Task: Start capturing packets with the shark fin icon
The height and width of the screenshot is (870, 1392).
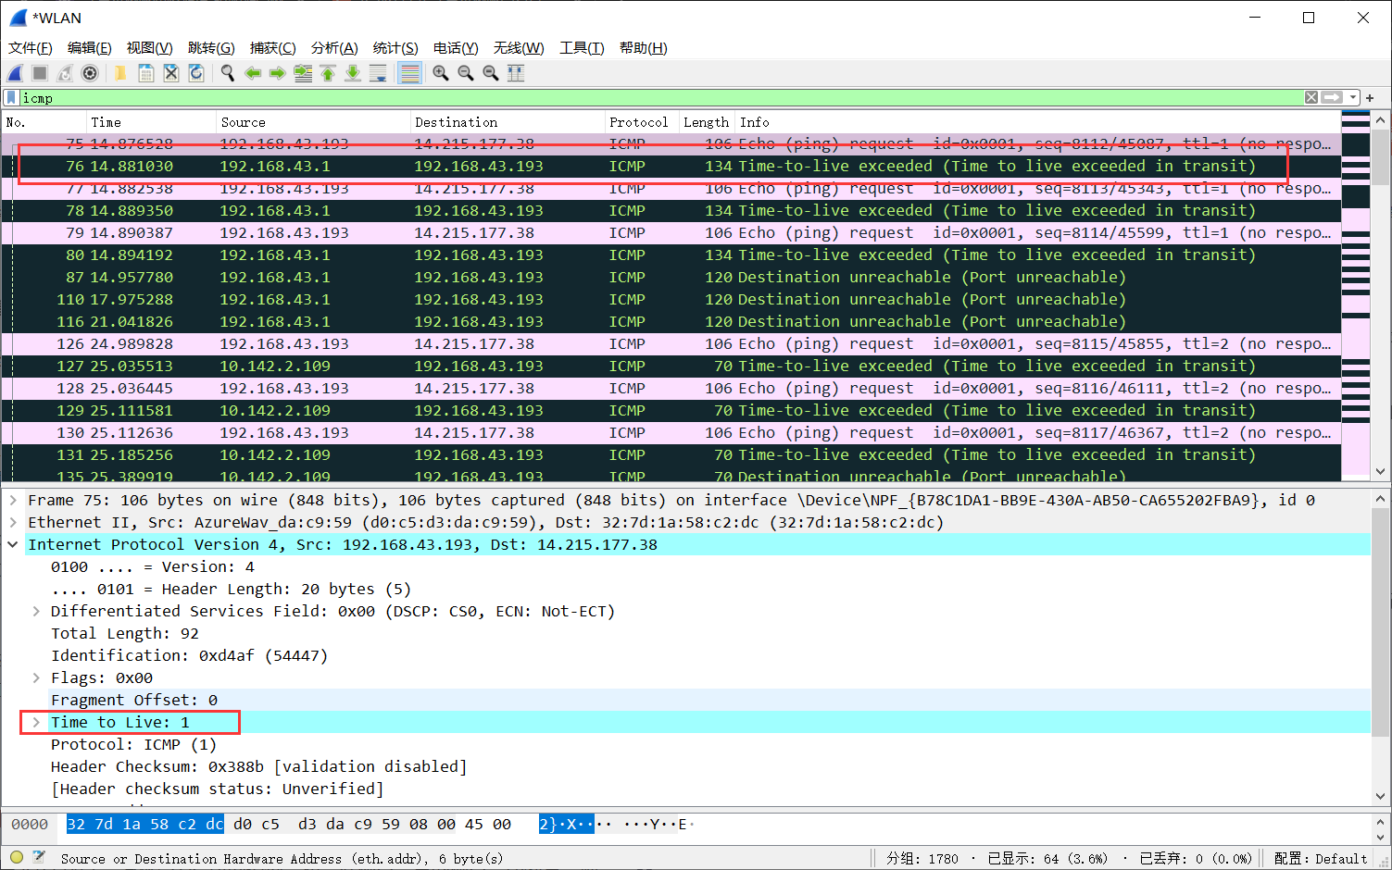Action: 16,73
